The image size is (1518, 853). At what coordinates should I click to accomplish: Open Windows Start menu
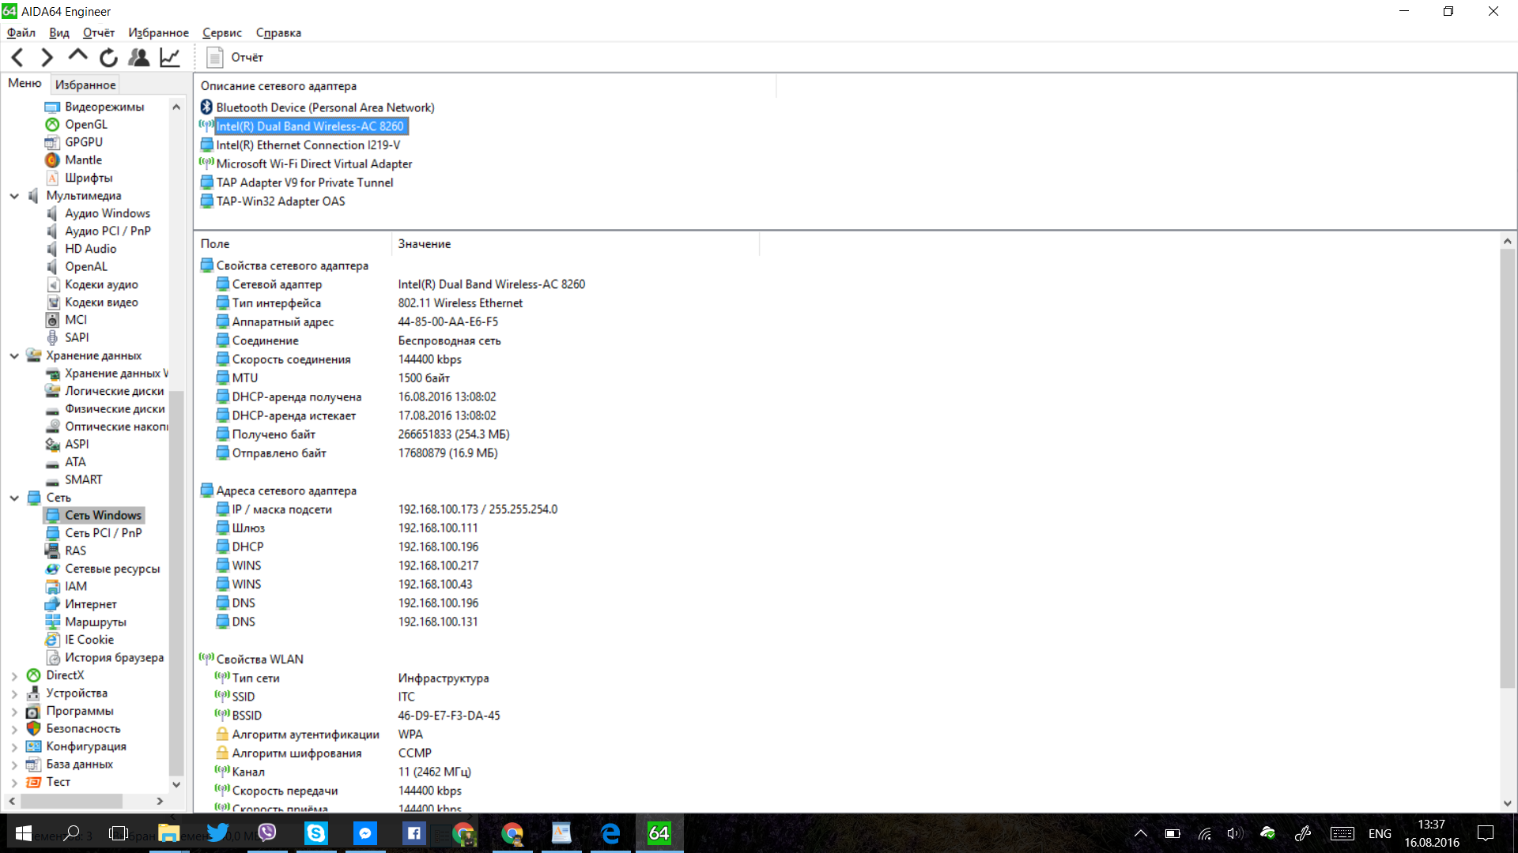(23, 833)
